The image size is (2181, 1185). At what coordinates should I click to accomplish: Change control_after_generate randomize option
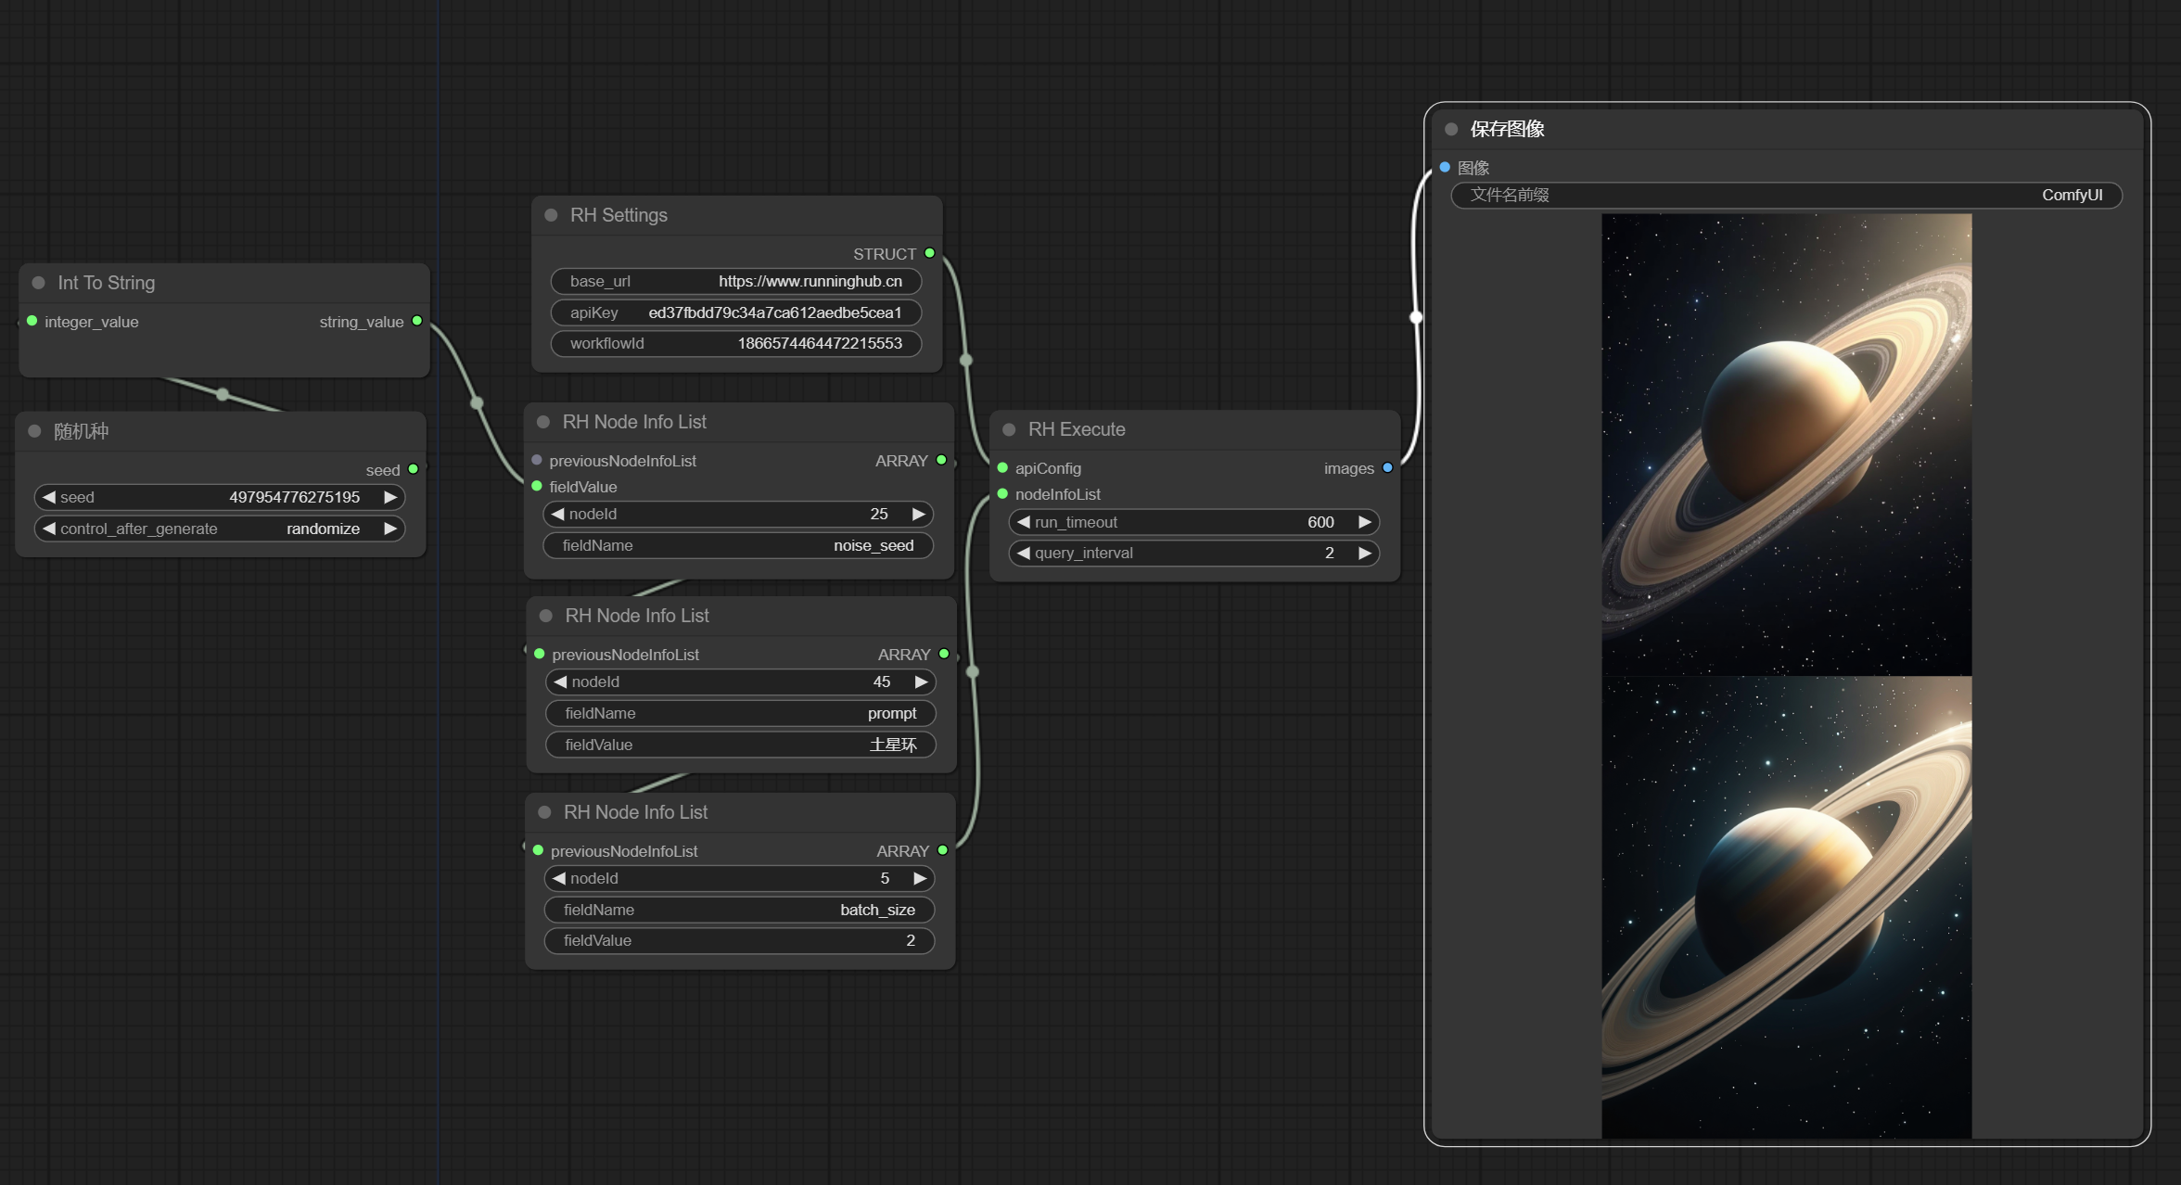click(x=220, y=529)
